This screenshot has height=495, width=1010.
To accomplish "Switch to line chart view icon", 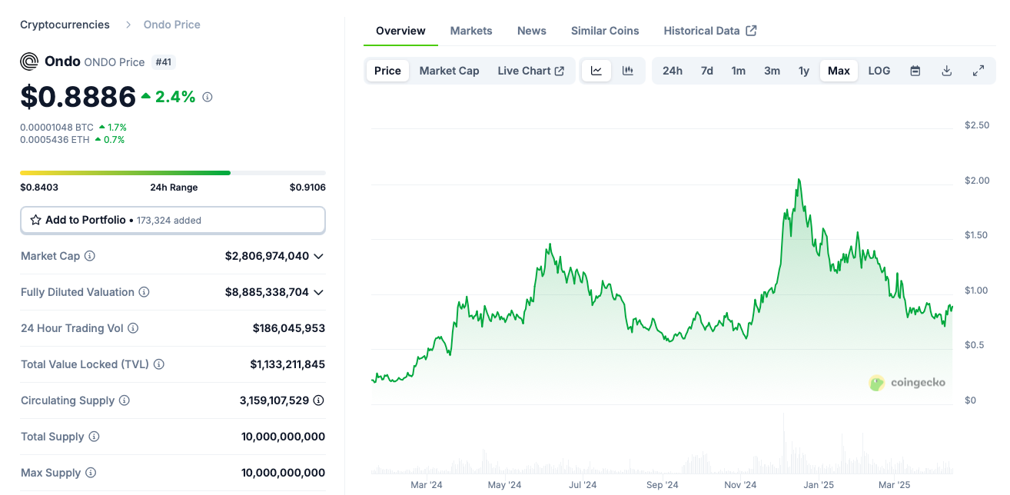I will [x=596, y=71].
